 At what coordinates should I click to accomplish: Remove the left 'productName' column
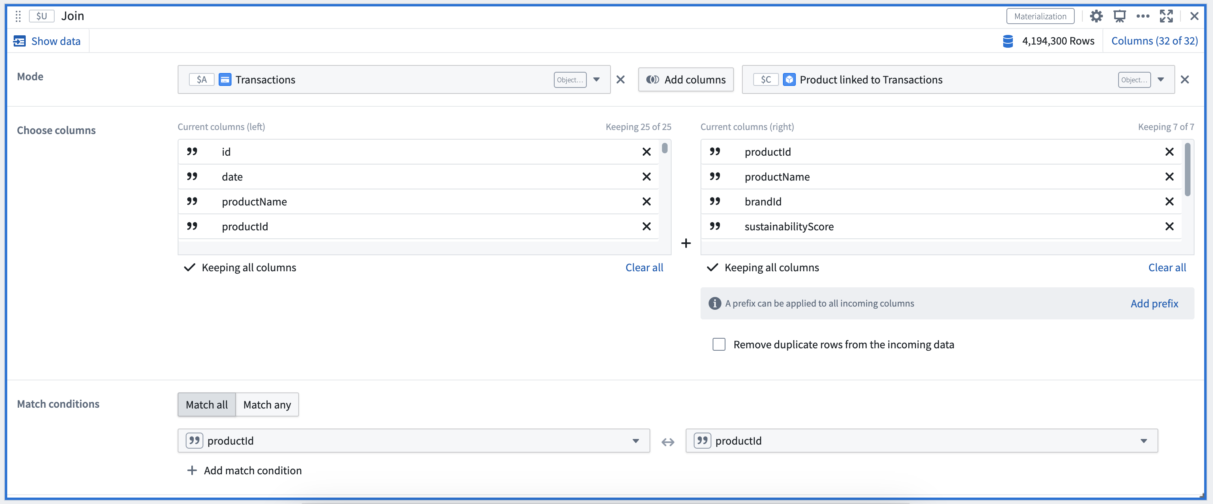click(646, 202)
